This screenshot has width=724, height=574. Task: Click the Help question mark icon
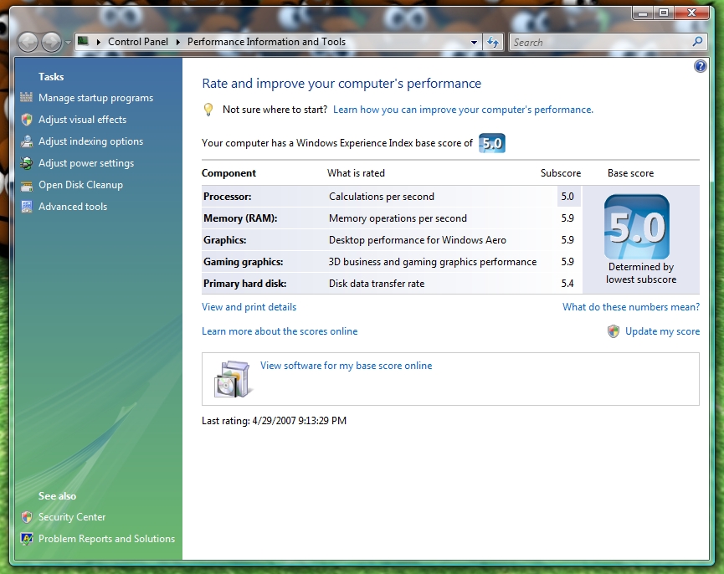pos(700,66)
